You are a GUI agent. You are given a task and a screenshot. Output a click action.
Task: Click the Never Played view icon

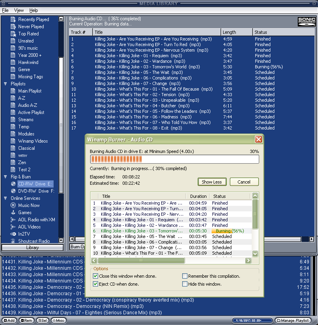[x=13, y=27]
